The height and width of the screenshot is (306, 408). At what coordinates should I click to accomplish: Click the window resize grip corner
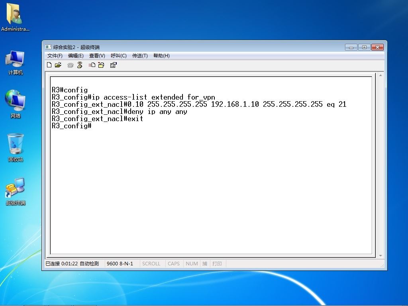click(382, 265)
